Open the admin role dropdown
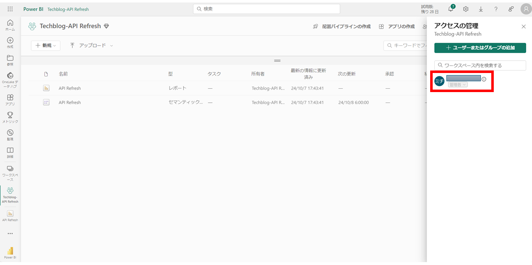 click(458, 85)
